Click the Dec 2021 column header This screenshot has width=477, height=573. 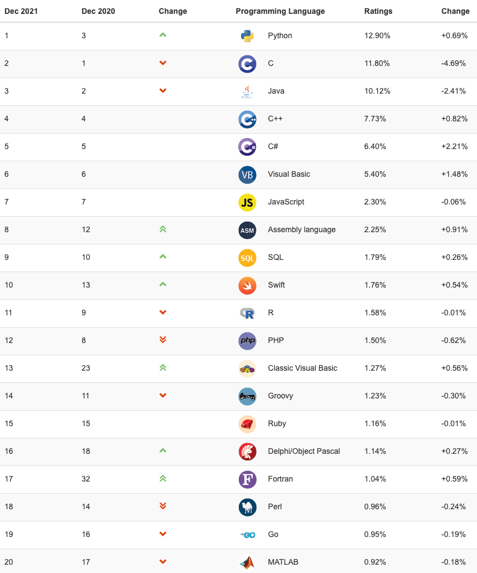click(x=21, y=11)
